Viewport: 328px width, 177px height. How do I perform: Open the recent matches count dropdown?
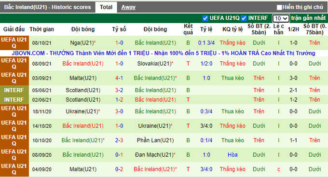pyautogui.click(x=281, y=18)
